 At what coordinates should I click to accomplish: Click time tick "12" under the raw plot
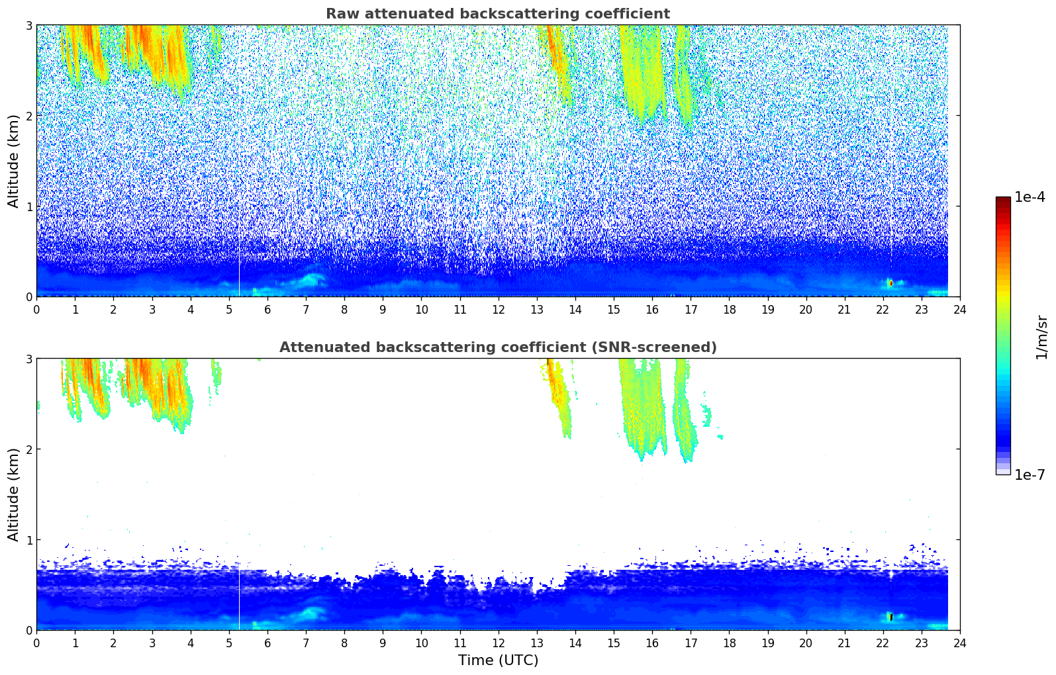tap(498, 309)
